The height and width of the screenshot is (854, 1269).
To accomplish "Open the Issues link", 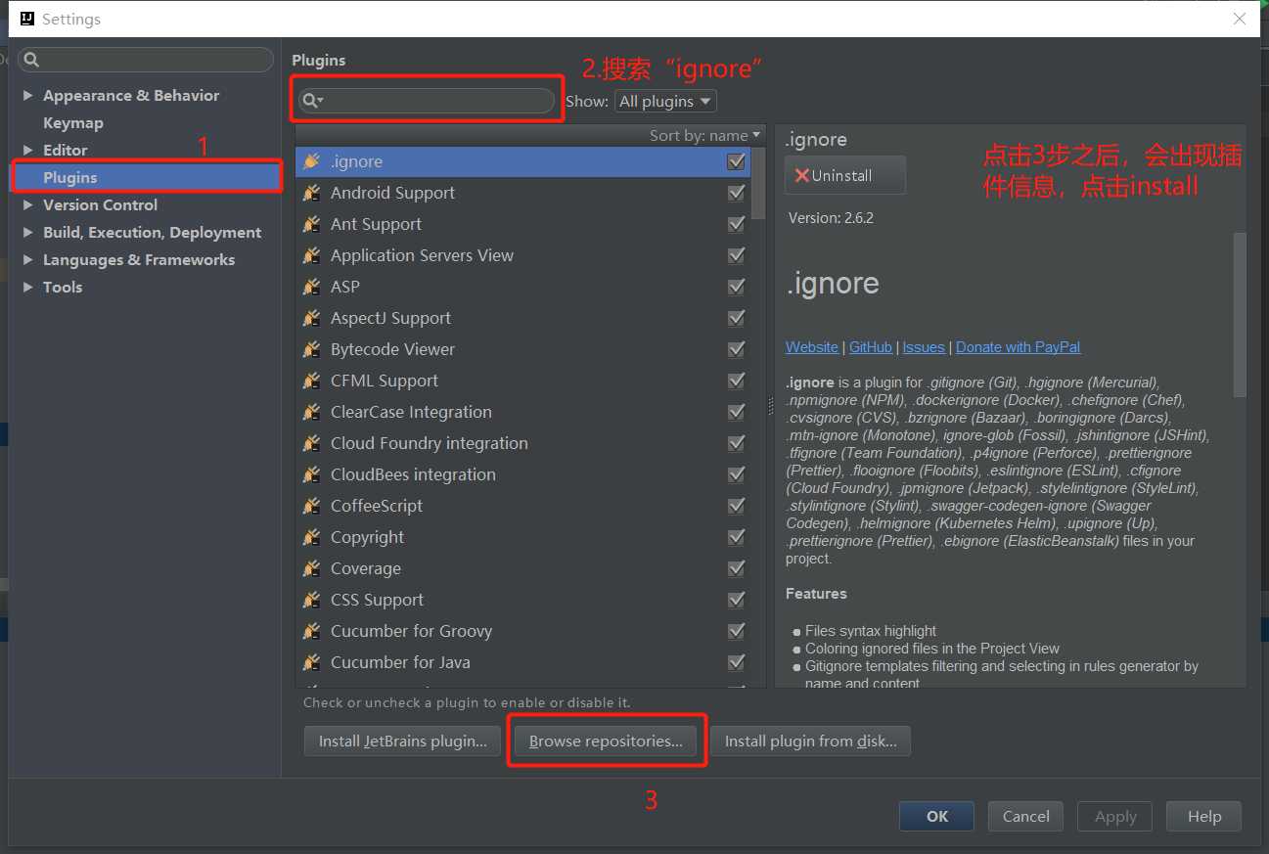I will click(x=924, y=347).
